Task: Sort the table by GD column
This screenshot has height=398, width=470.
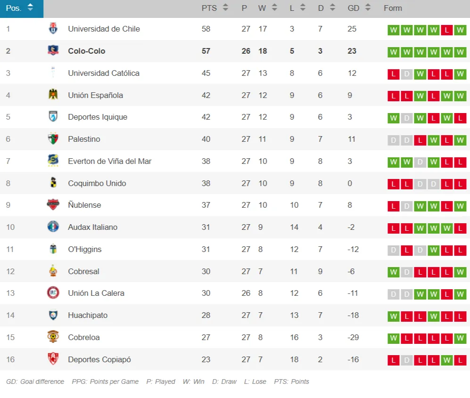Action: coord(359,8)
